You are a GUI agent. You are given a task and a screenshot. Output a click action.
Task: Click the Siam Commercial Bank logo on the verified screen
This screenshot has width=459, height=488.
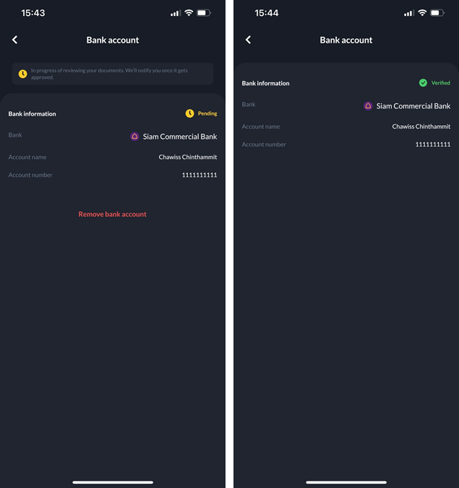click(368, 106)
